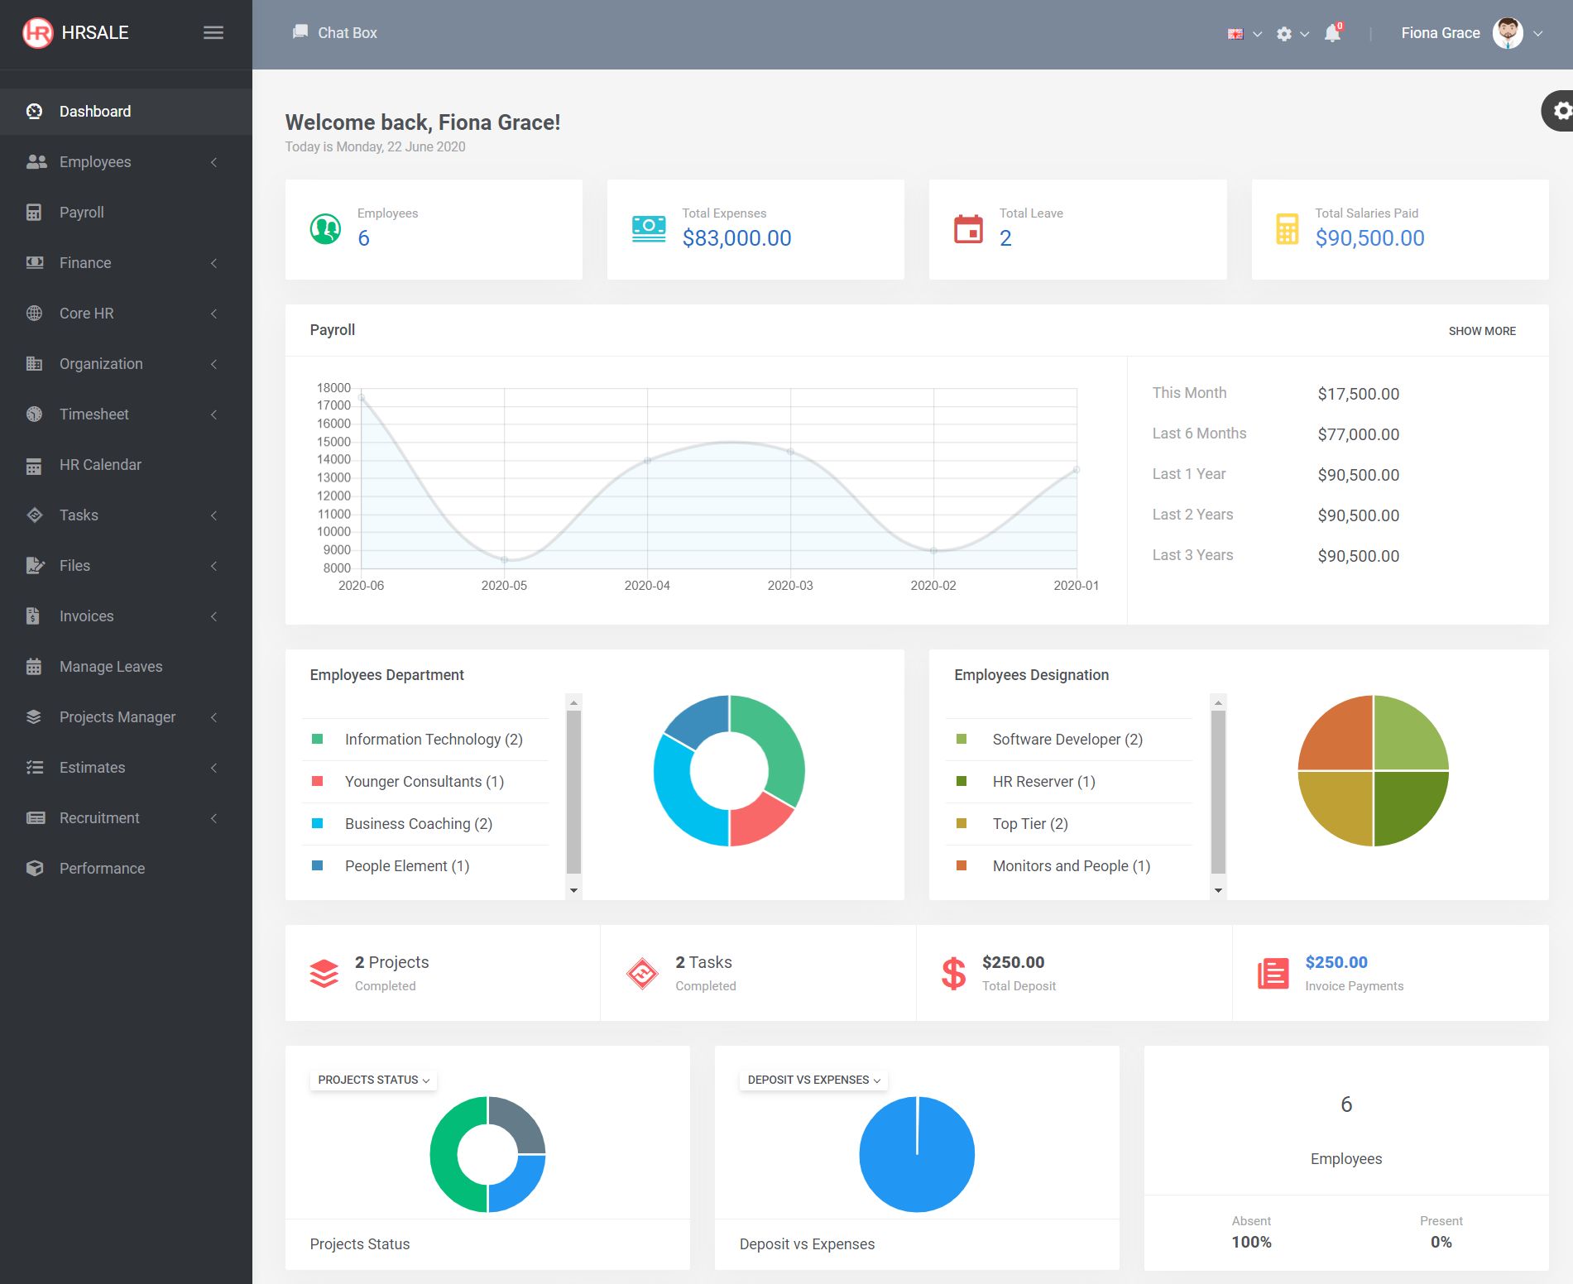Click the floating settings gear at right edge

tap(1561, 111)
